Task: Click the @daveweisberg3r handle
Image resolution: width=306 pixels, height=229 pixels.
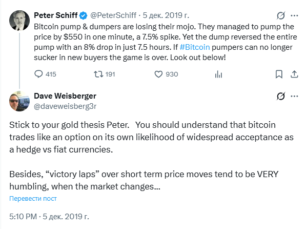Action: click(x=65, y=106)
